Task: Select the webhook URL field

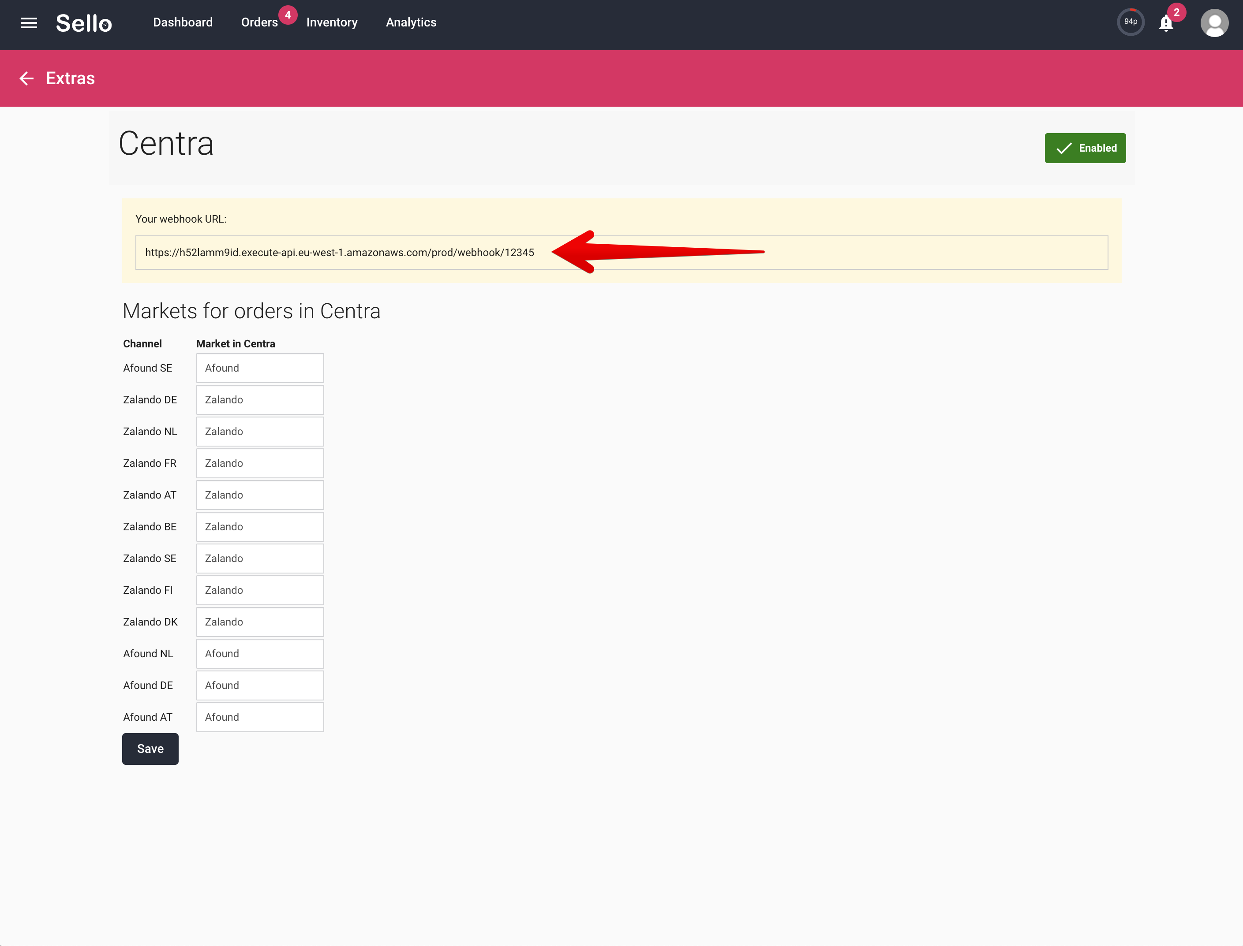Action: coord(621,252)
